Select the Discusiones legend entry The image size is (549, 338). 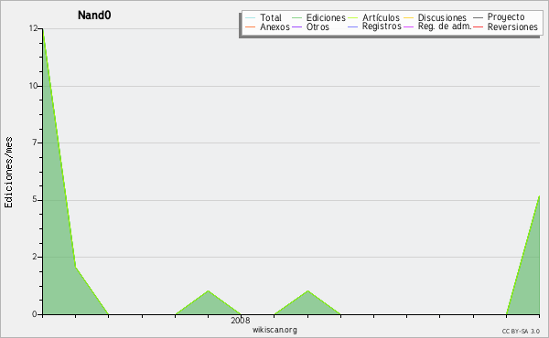coord(435,17)
